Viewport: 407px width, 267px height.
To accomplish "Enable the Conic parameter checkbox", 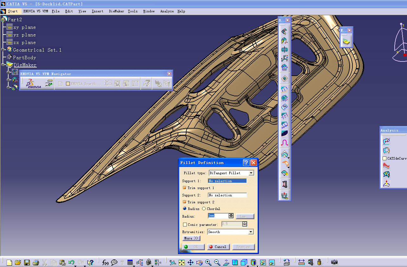I will tap(185, 225).
